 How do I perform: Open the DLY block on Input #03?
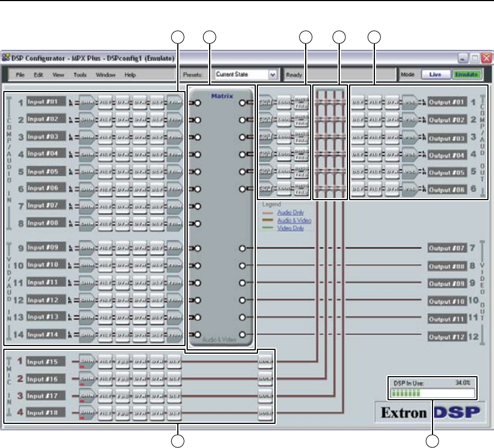point(157,137)
